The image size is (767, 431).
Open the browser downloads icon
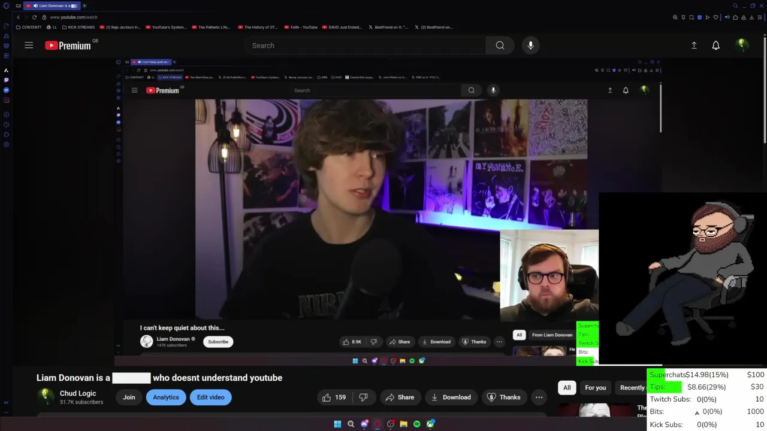tap(751, 17)
